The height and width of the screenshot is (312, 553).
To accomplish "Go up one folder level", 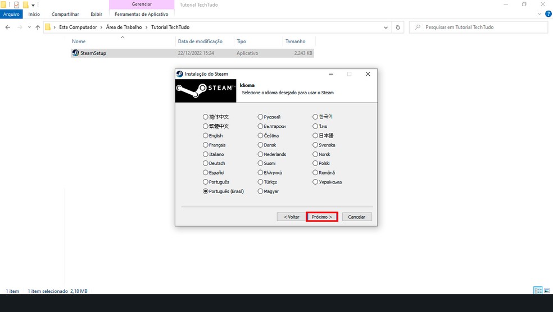I will [x=38, y=27].
